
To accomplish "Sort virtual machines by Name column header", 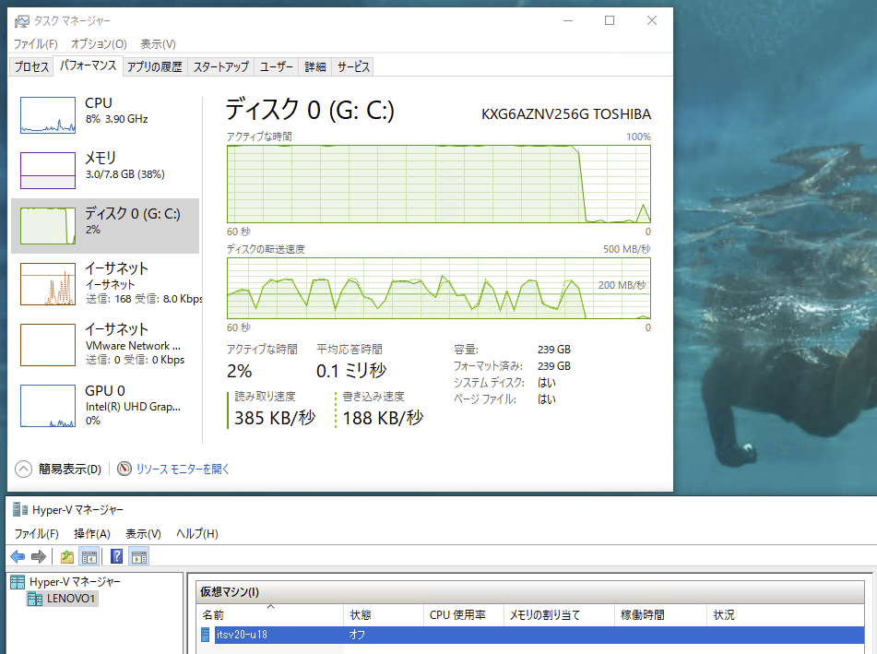I will coord(213,614).
